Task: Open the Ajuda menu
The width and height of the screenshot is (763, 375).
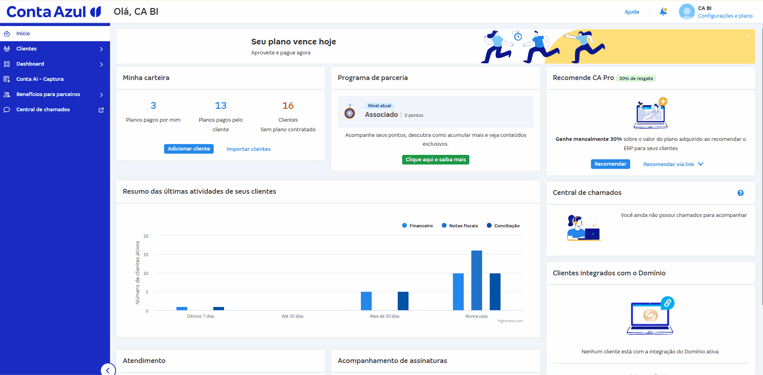Action: pos(632,12)
